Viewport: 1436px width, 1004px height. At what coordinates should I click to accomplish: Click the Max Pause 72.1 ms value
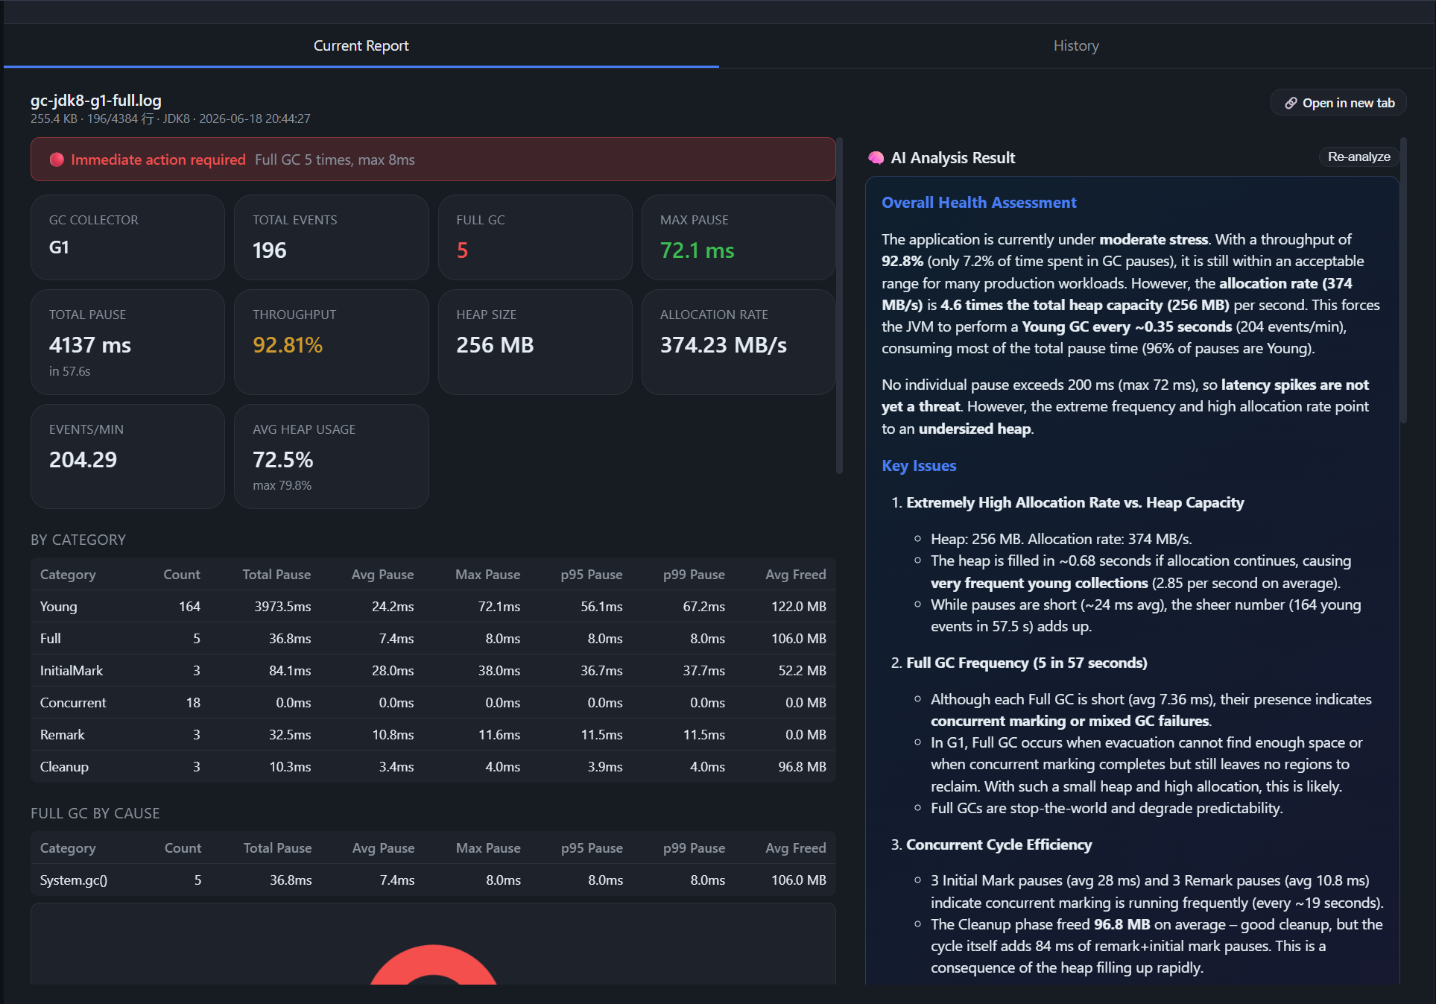[697, 250]
